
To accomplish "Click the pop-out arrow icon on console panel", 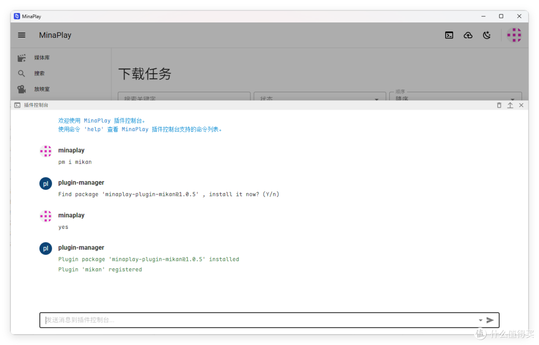I will (510, 105).
